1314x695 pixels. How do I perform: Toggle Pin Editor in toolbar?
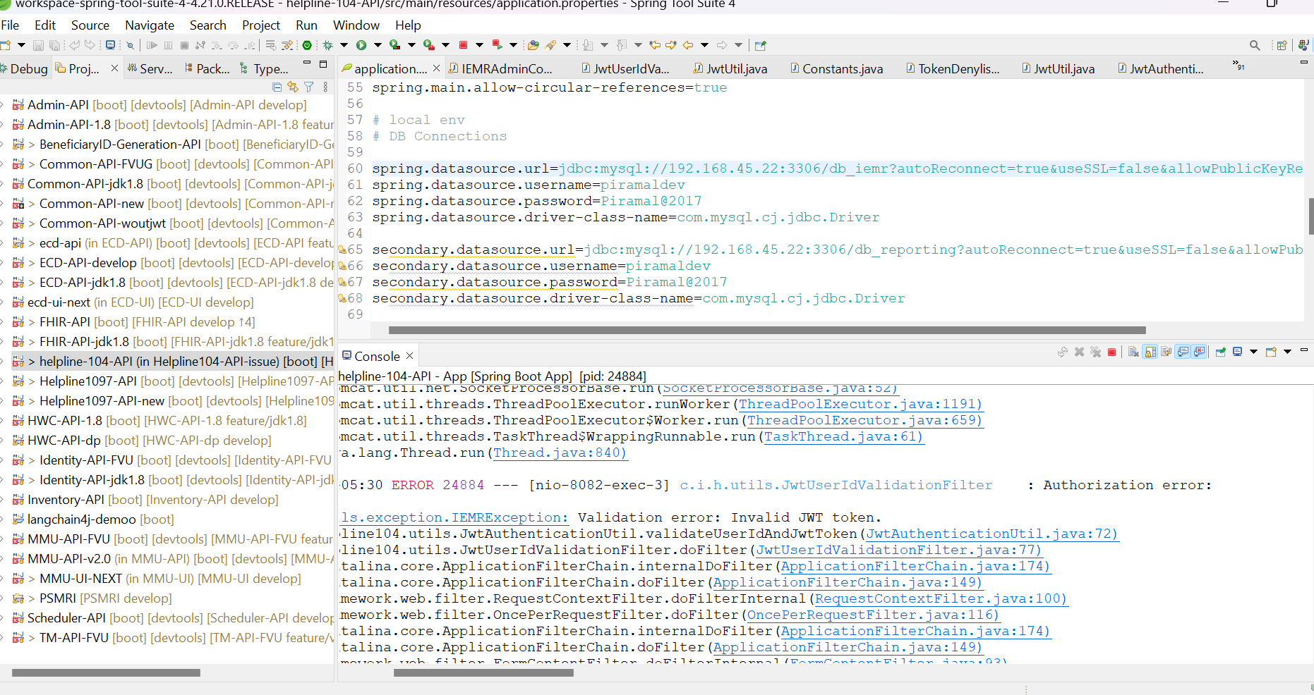(x=760, y=45)
